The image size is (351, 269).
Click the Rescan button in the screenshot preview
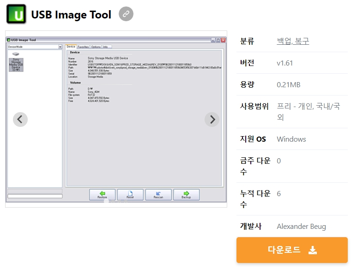point(158,195)
